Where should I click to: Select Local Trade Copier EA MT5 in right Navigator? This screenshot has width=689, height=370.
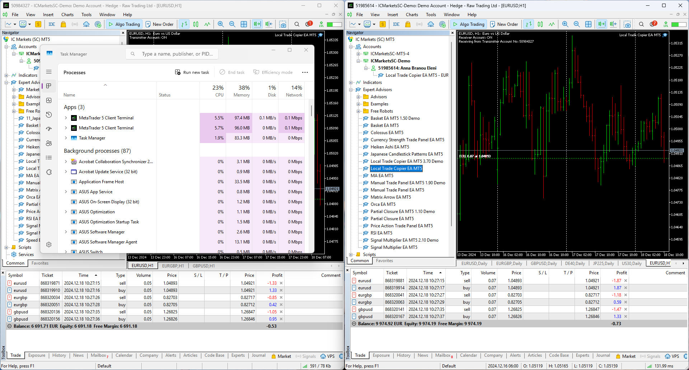click(x=396, y=169)
